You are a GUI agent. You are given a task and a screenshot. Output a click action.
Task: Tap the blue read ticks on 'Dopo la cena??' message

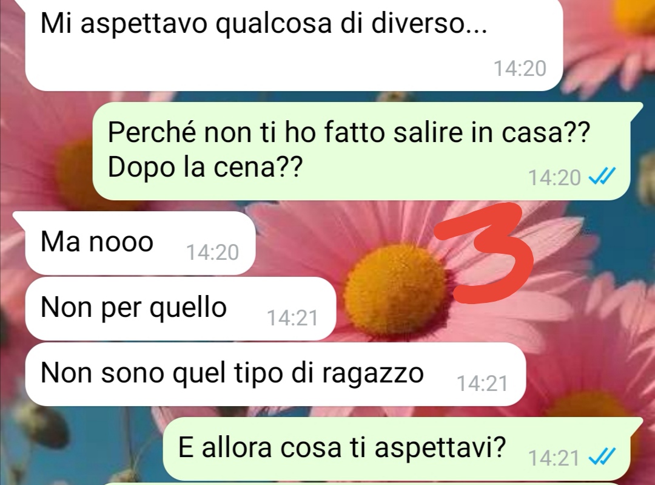(602, 177)
